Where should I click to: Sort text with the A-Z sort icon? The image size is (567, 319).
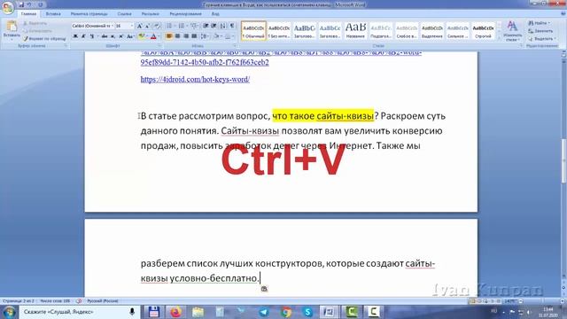click(x=222, y=26)
